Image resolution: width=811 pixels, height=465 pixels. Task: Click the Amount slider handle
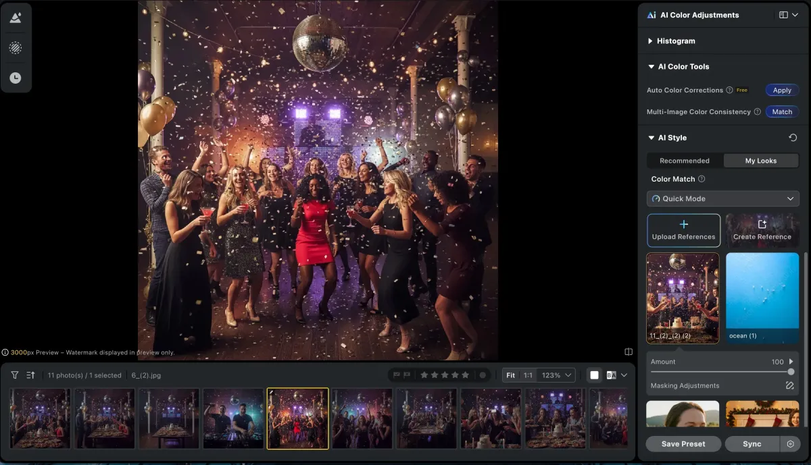[791, 372]
